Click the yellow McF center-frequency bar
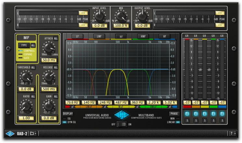This screenshot has width=242, height=143. [121, 107]
